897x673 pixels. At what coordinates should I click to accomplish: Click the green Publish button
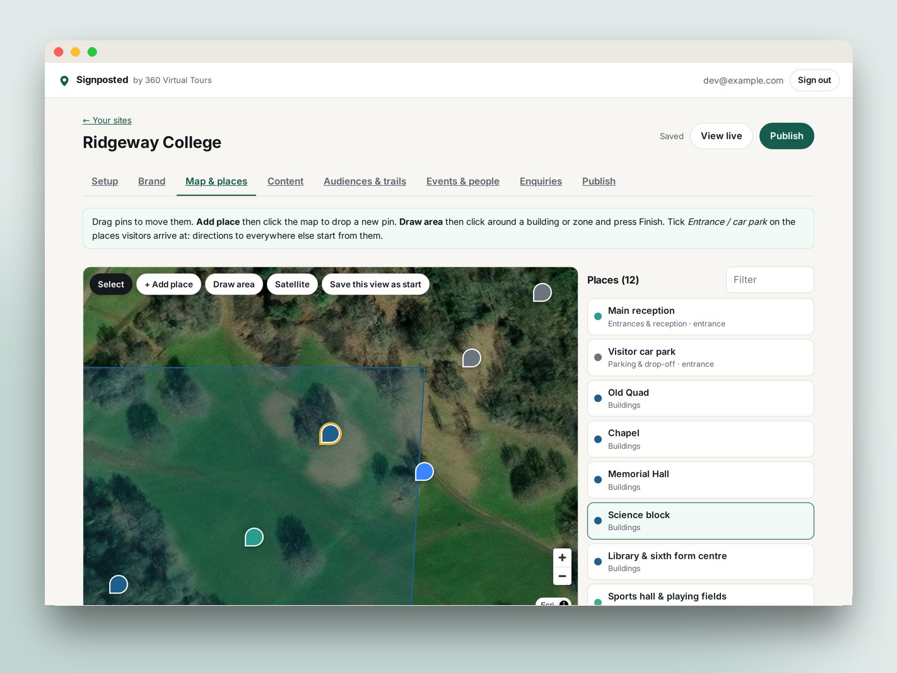tap(787, 136)
